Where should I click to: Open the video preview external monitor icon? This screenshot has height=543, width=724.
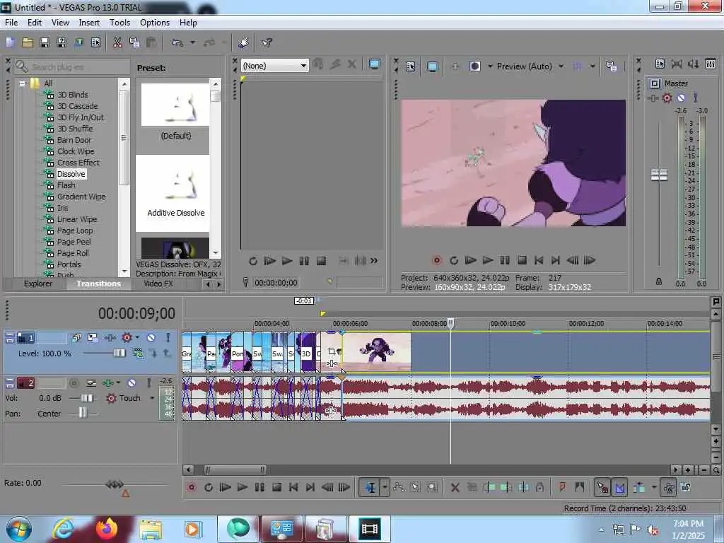click(x=433, y=66)
